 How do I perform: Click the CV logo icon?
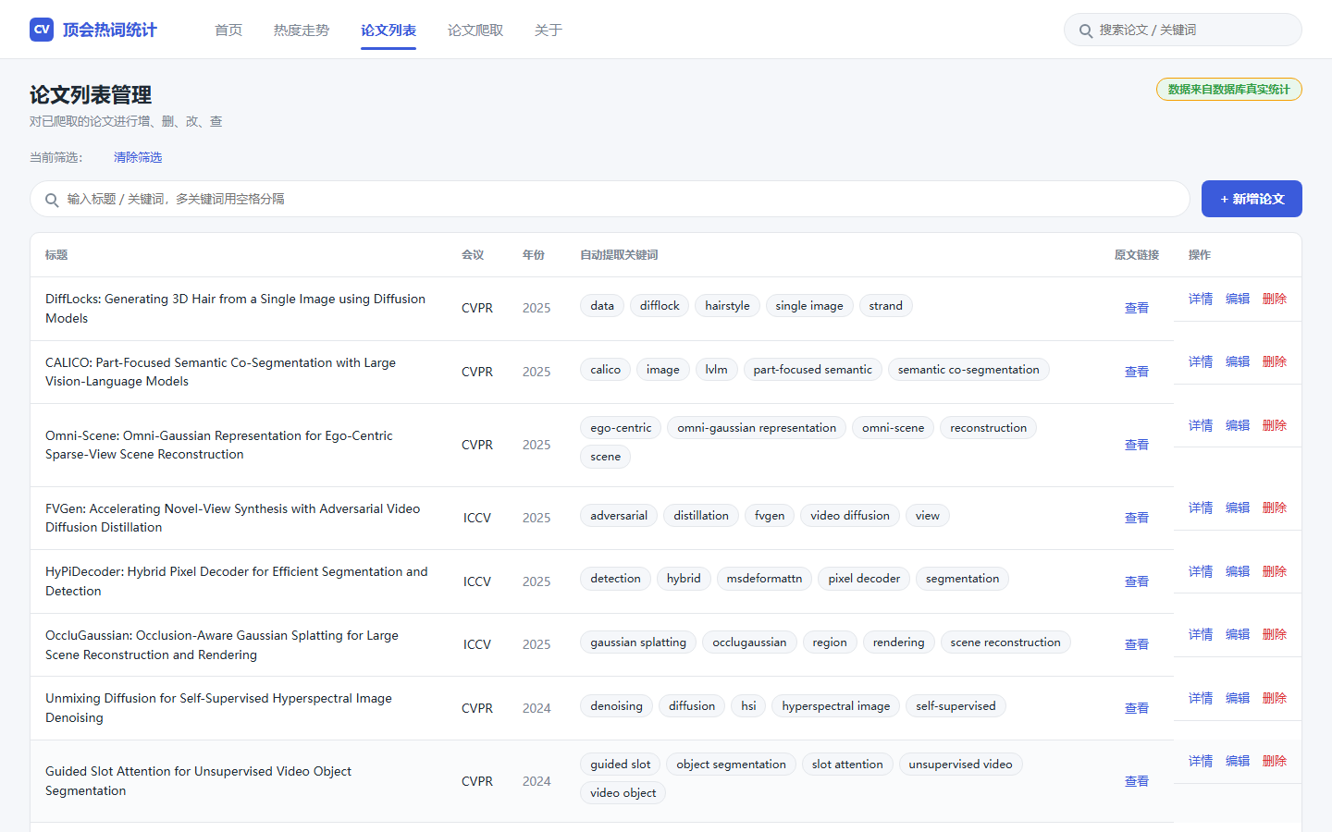42,30
